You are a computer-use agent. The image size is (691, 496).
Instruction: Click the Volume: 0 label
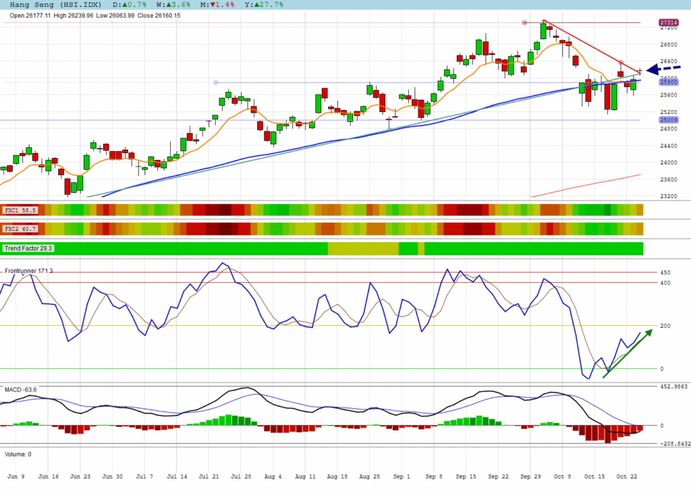(18, 454)
